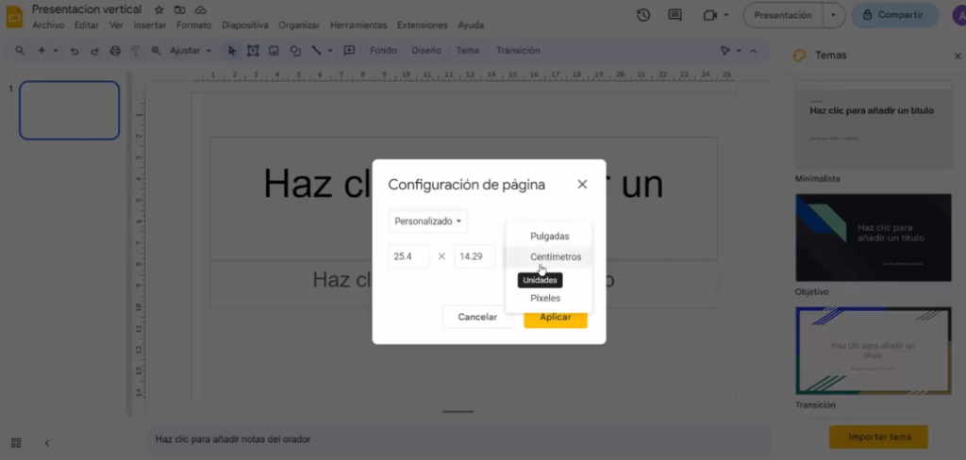This screenshot has width=966, height=460.
Task: Choose Pulgadas from the units list
Action: coord(549,236)
